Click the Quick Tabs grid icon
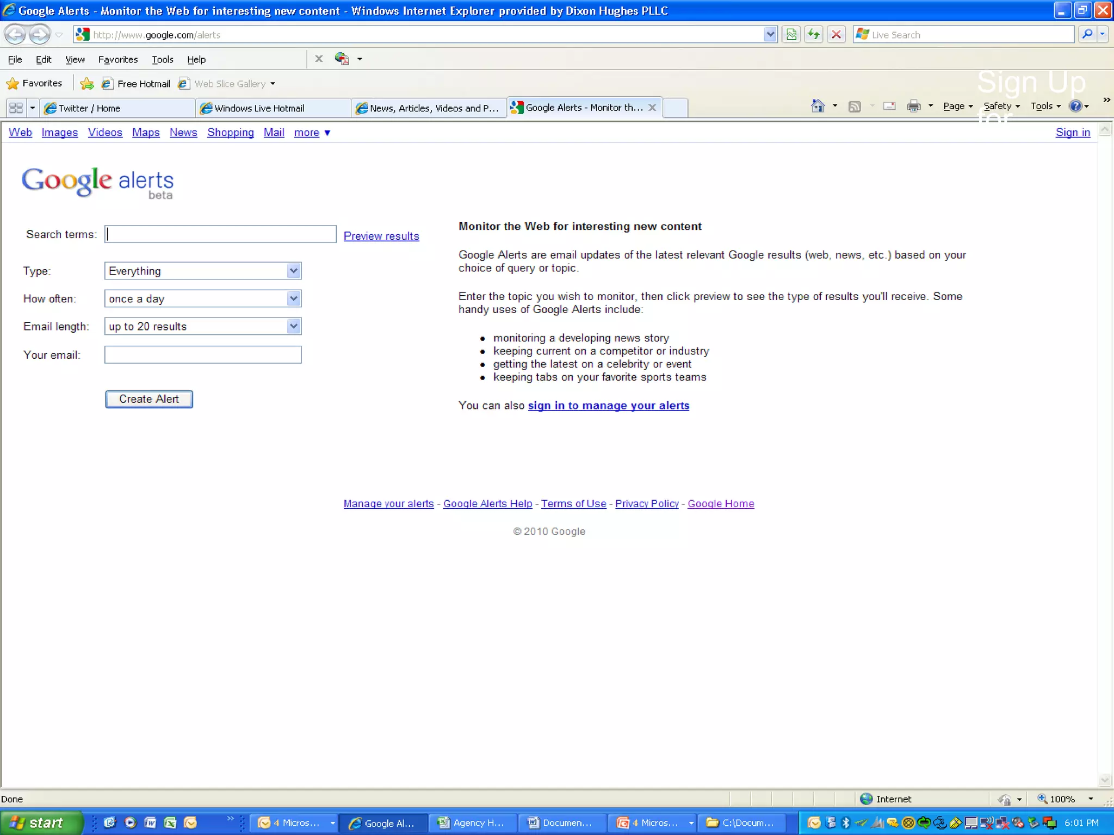Screen dimensions: 1114x835 [x=16, y=108]
